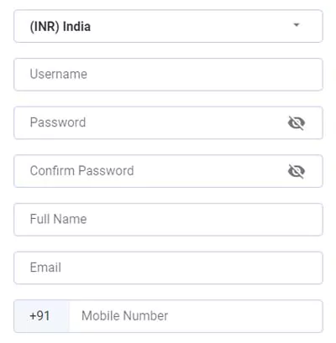The width and height of the screenshot is (336, 343).
Task: Click the +91 country code prefix
Action: (39, 316)
